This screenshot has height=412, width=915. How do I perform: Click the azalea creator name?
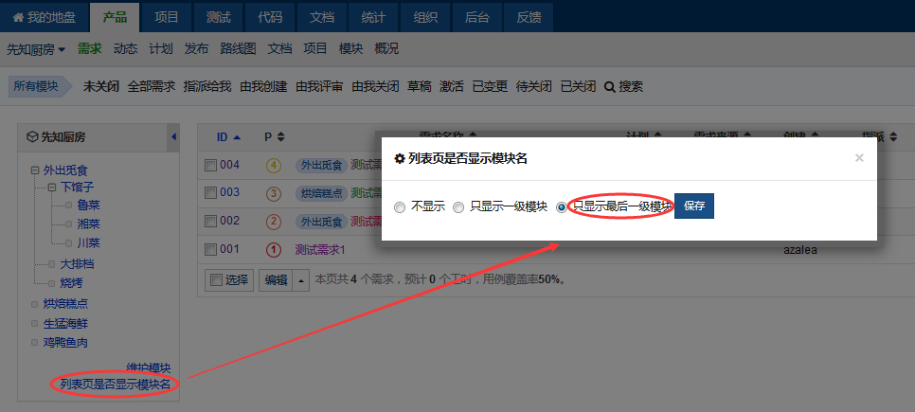(x=800, y=250)
